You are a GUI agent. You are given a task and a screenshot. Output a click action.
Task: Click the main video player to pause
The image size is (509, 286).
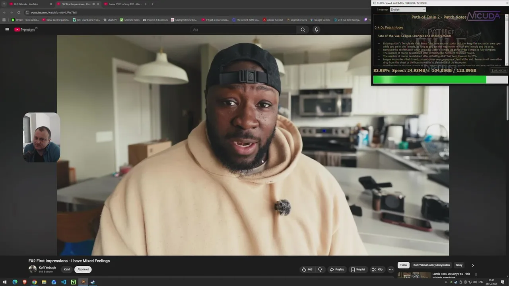pos(253,145)
